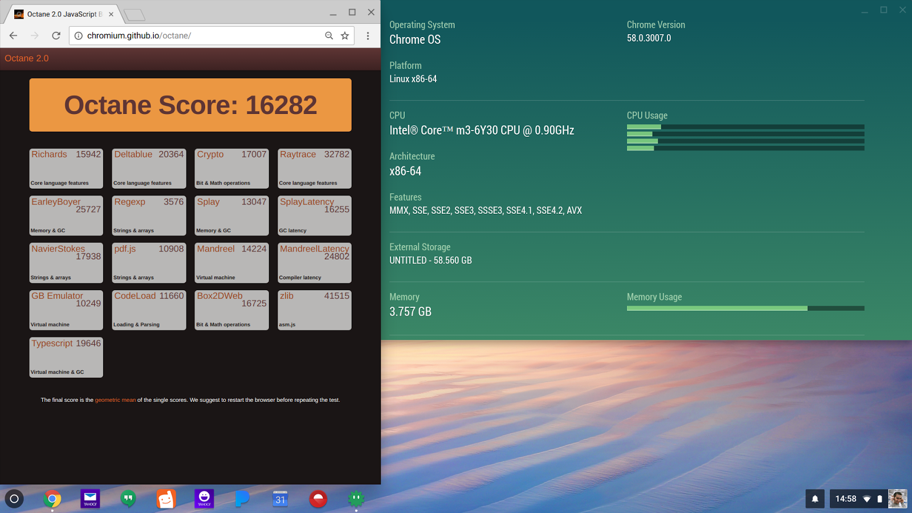The width and height of the screenshot is (912, 513).
Task: Open Google Calendar from the shelf
Action: (x=280, y=499)
